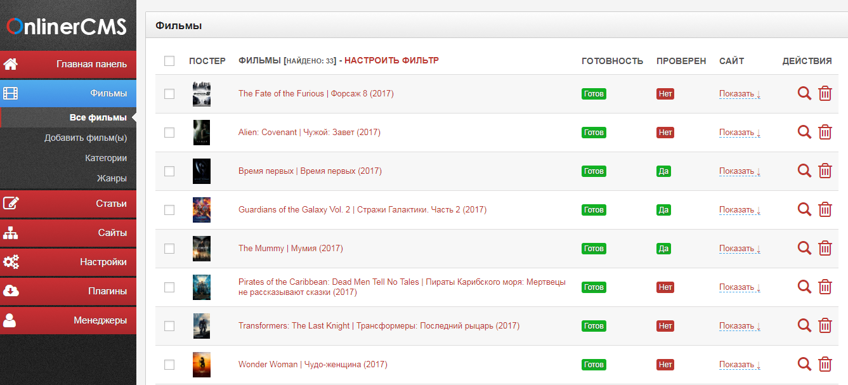View Transformers: The Last Knight via magnifier
Image resolution: width=848 pixels, height=385 pixels.
tap(804, 326)
